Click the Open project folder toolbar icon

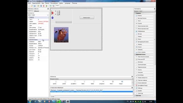(x=32, y=6)
